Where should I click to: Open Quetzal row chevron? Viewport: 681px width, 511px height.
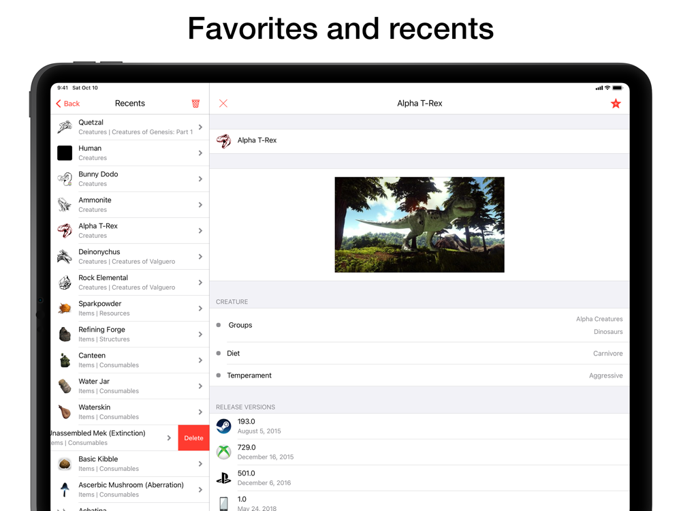click(x=200, y=127)
